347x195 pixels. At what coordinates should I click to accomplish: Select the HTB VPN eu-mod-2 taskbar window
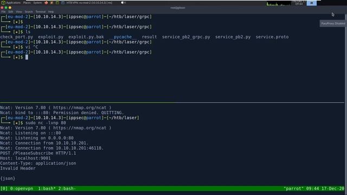pyautogui.click(x=87, y=3)
